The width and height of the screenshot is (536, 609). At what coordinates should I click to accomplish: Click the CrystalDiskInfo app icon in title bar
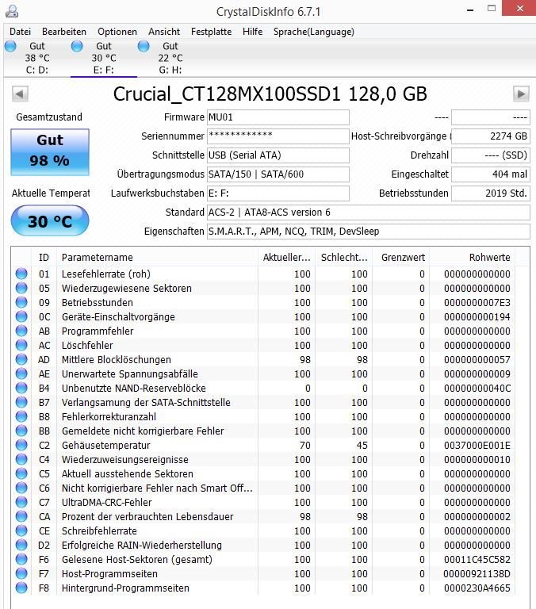(x=12, y=11)
